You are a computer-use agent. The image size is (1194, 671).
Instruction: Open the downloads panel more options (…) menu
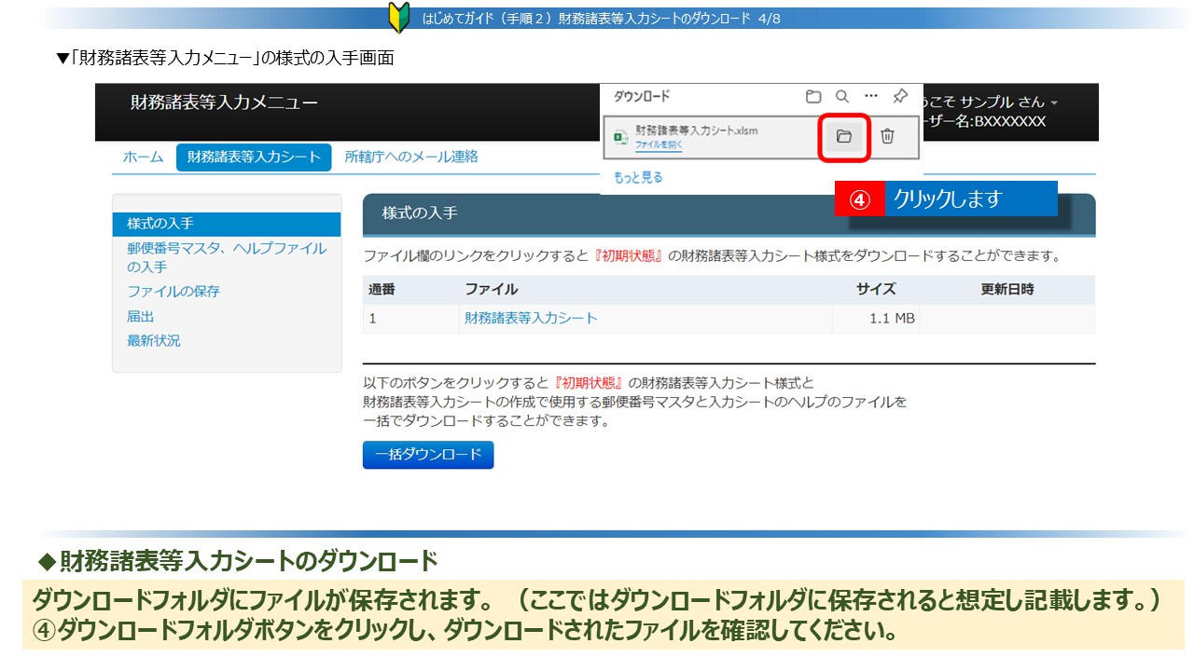tap(871, 96)
